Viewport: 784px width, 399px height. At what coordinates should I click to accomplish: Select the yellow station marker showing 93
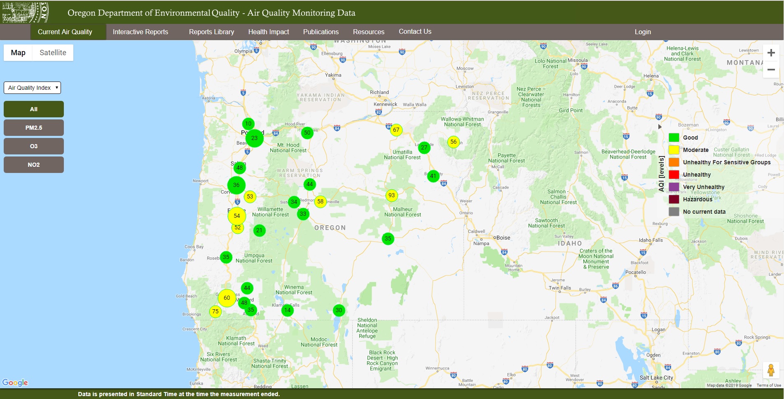coord(391,196)
